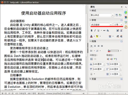128x95 pixels.
Task: Collapse the 样式 section
Action: [x=90, y=10]
